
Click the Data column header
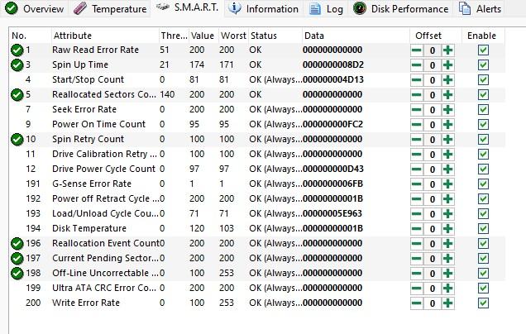click(x=356, y=36)
